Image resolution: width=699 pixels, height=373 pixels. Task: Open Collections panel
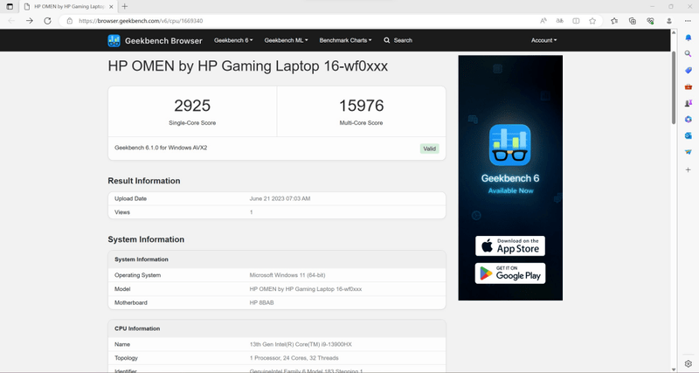click(632, 21)
